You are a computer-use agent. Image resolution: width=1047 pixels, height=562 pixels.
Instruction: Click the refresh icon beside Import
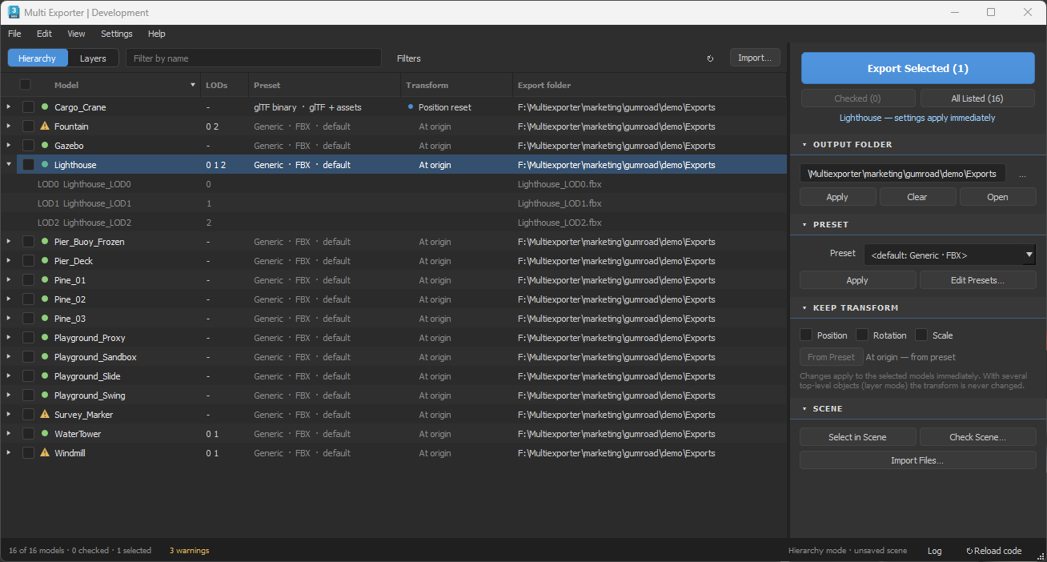710,58
